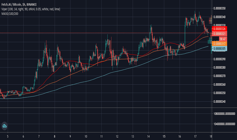The width and height of the screenshot is (237, 140).
Task: Click date label 18 on time axis
Action: (x=211, y=136)
